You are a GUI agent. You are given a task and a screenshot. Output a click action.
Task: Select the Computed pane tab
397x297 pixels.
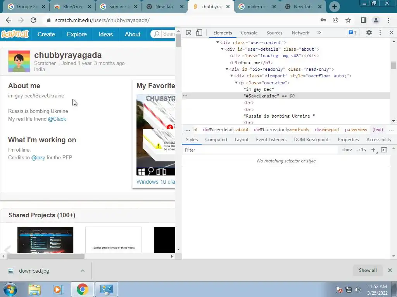click(x=216, y=139)
